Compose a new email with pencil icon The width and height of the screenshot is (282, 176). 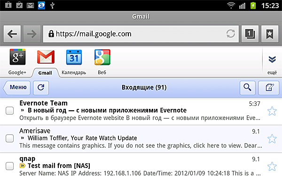pyautogui.click(x=268, y=88)
